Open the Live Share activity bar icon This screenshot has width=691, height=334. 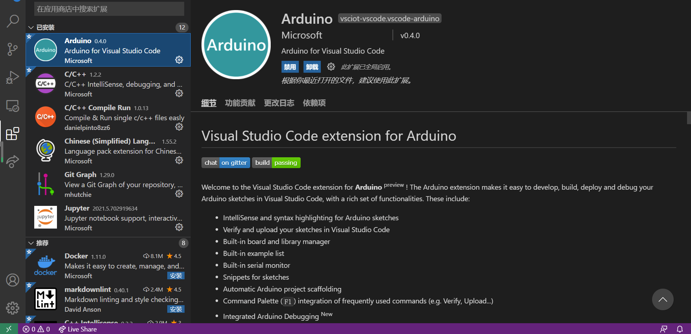point(13,162)
